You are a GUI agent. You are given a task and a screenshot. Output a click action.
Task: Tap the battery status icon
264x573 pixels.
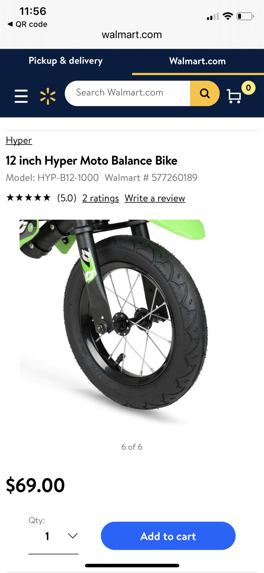pyautogui.click(x=245, y=16)
